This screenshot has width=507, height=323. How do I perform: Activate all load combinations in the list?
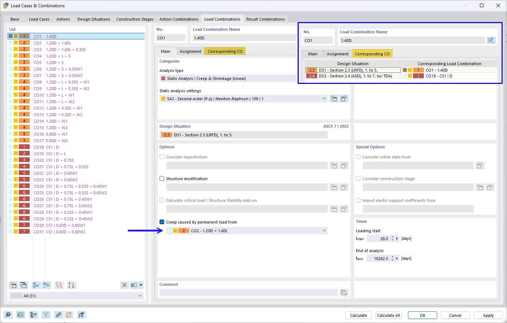36,285
